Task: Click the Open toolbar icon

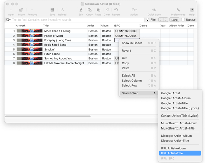Action: coord(11,10)
